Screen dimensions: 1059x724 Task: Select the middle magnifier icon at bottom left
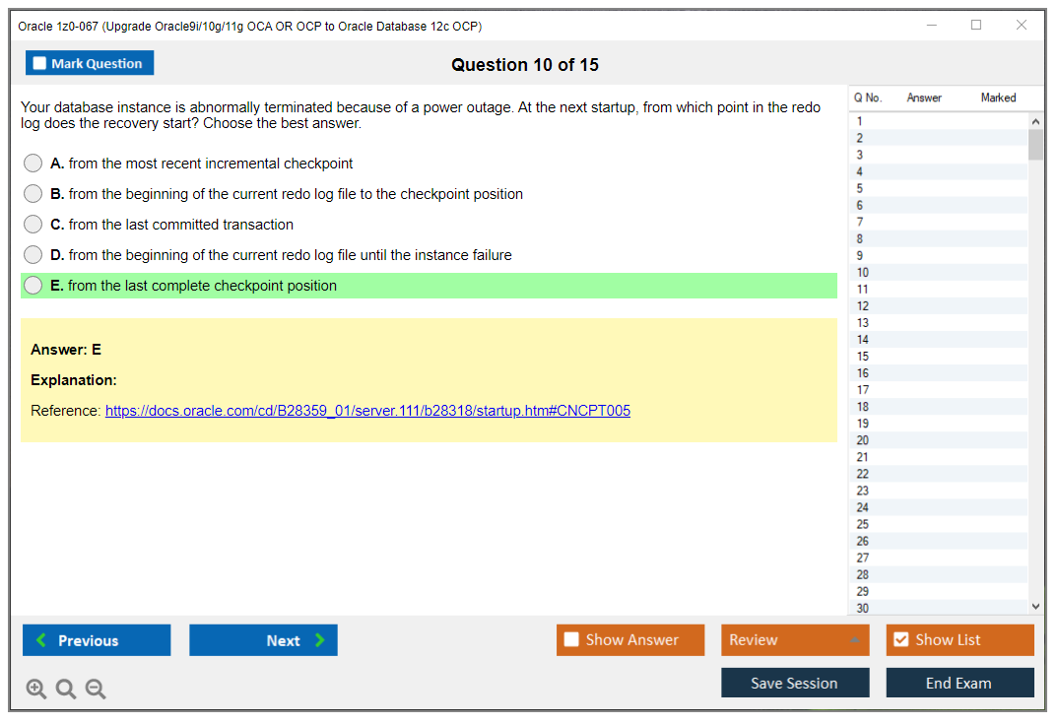tap(65, 689)
